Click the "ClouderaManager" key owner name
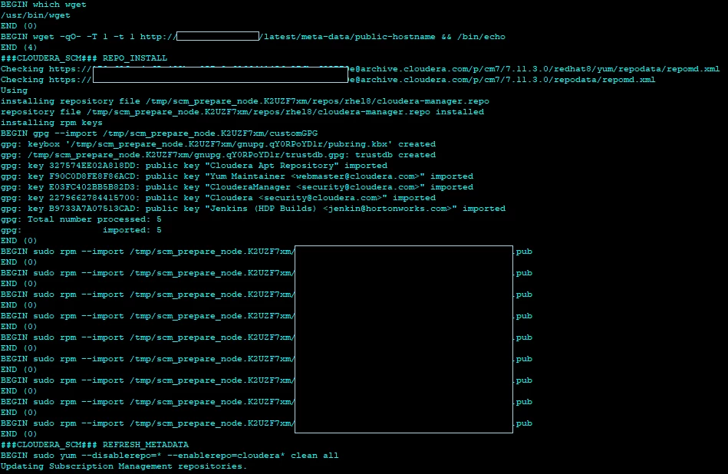728x474 pixels. pos(251,187)
